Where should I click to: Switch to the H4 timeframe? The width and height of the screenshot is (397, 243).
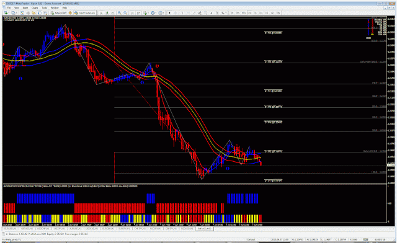261,13
